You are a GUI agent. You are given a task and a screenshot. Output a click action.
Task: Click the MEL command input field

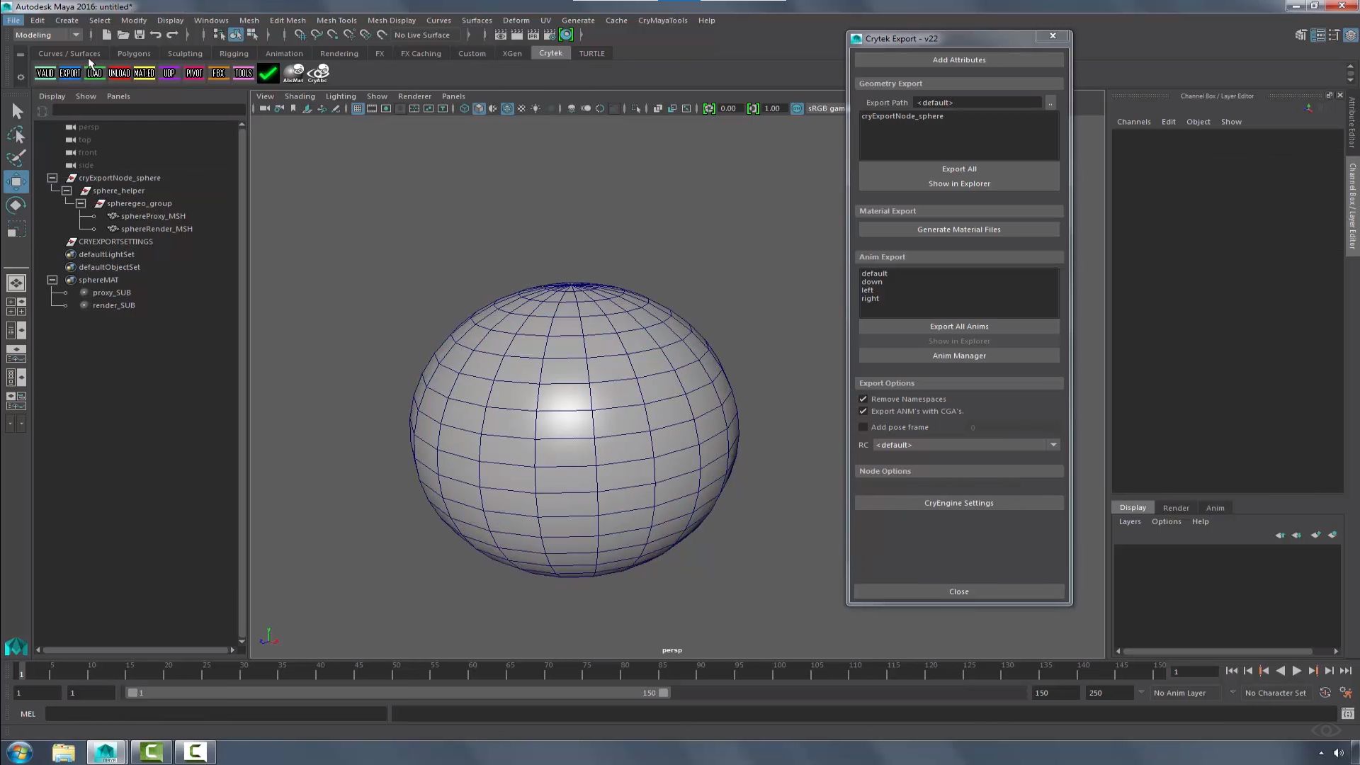pyautogui.click(x=216, y=714)
